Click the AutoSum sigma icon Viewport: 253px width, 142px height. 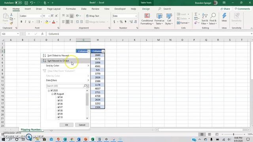coord(196,14)
